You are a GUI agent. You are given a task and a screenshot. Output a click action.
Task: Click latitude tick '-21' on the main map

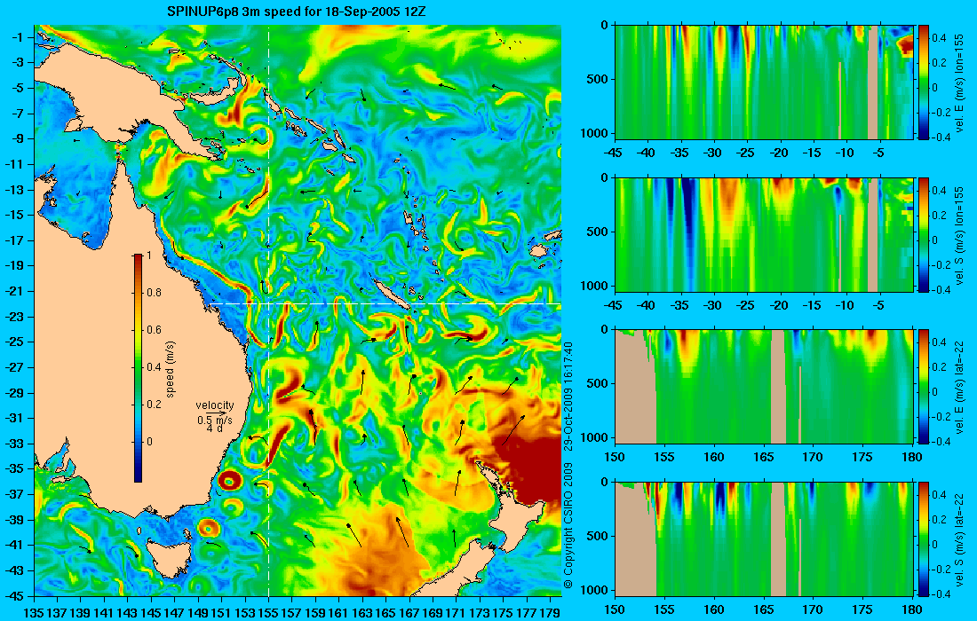coord(15,291)
